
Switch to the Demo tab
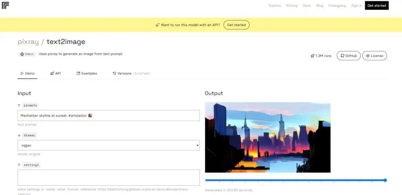(27, 74)
